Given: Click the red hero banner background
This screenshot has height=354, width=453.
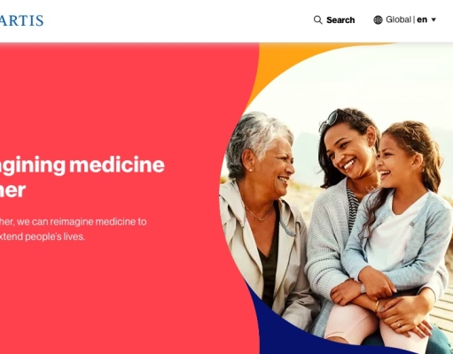Looking at the screenshot, I should click(x=124, y=97).
